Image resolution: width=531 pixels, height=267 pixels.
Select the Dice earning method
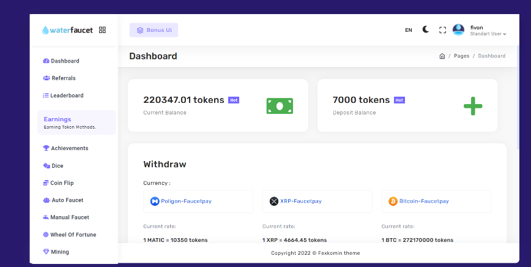coord(57,166)
